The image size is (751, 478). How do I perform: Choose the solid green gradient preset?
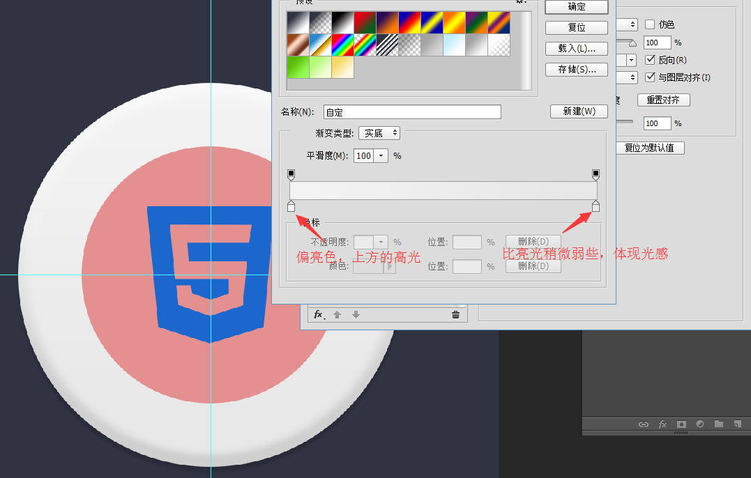pyautogui.click(x=298, y=67)
